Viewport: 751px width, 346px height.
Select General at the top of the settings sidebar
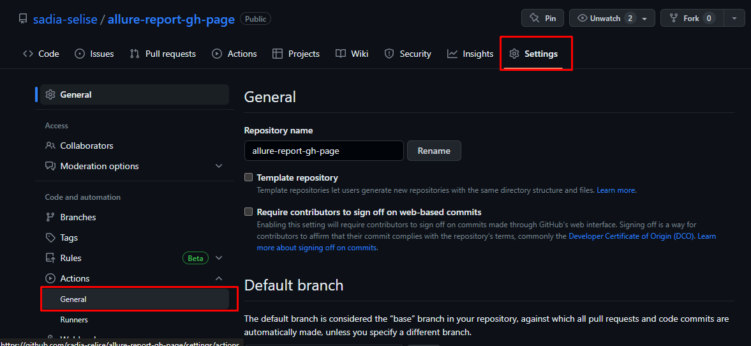(135, 94)
